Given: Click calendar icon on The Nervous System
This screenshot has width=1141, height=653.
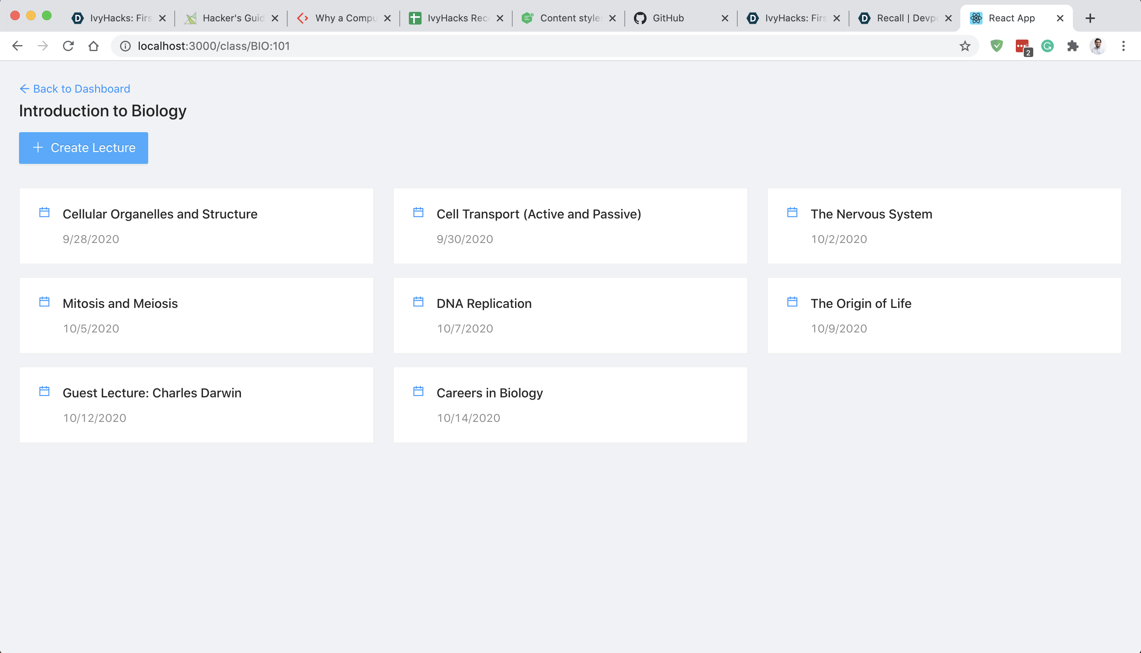Looking at the screenshot, I should 792,212.
